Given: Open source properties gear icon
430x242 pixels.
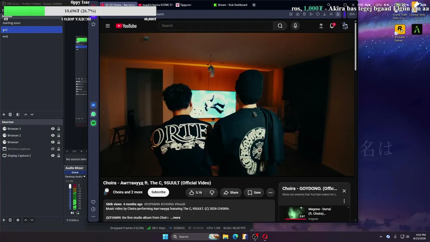Looking at the screenshot, I should click(18, 220).
